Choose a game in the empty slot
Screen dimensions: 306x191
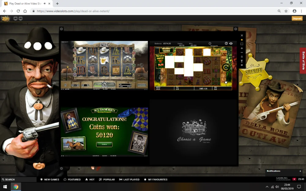click(194, 132)
